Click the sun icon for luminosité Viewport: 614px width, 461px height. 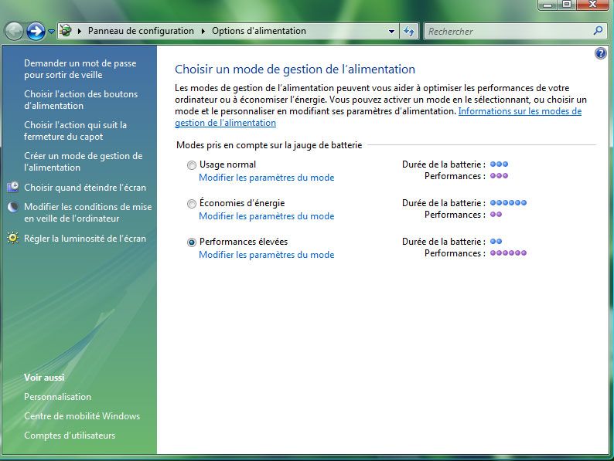[12, 238]
